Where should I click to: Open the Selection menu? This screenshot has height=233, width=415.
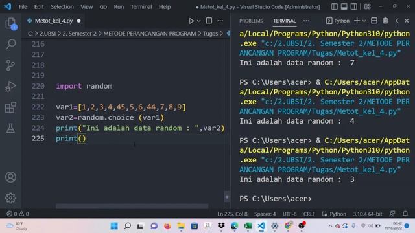click(62, 7)
